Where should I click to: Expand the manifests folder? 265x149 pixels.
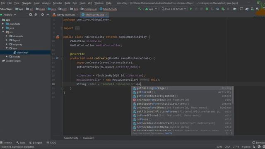[x=3, y=24]
